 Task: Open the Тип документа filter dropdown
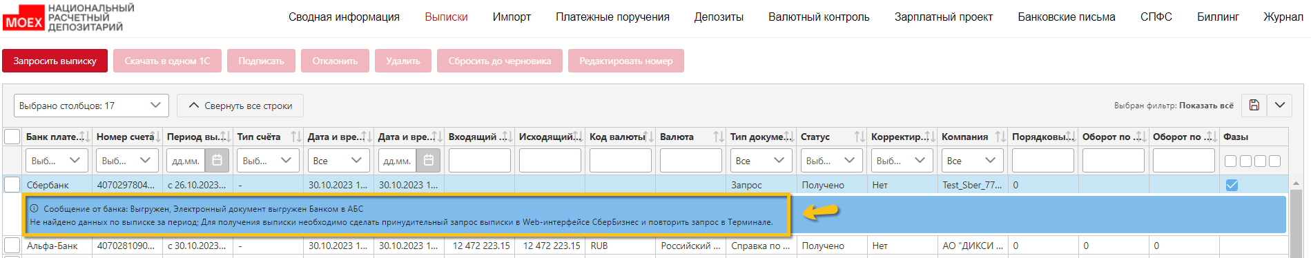[x=761, y=160]
